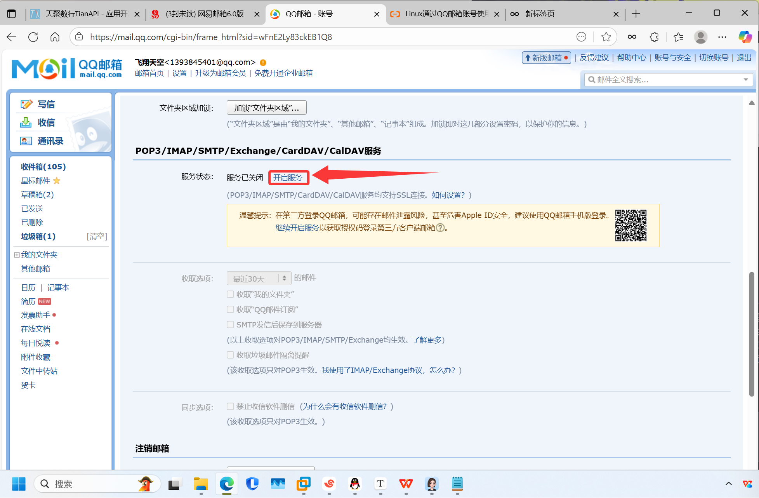Expand the 我的文件夹 folder tree
This screenshot has height=498, width=759.
point(16,255)
